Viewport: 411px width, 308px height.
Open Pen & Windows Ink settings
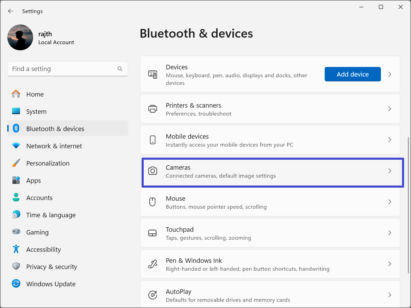coord(269,264)
